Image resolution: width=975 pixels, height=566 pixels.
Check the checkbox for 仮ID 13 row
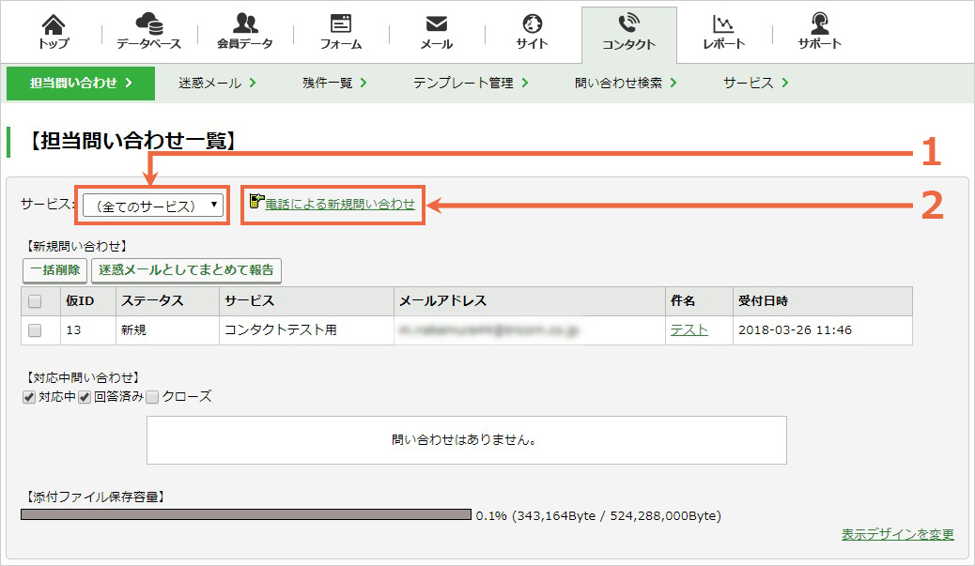point(35,330)
